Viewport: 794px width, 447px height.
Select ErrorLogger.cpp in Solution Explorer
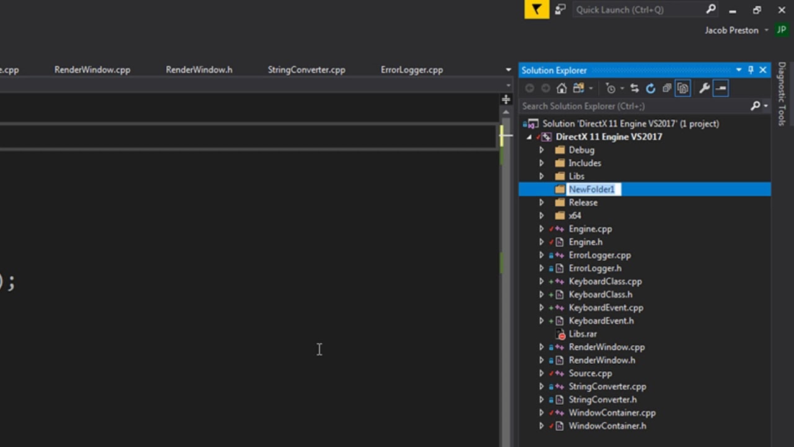coord(600,255)
